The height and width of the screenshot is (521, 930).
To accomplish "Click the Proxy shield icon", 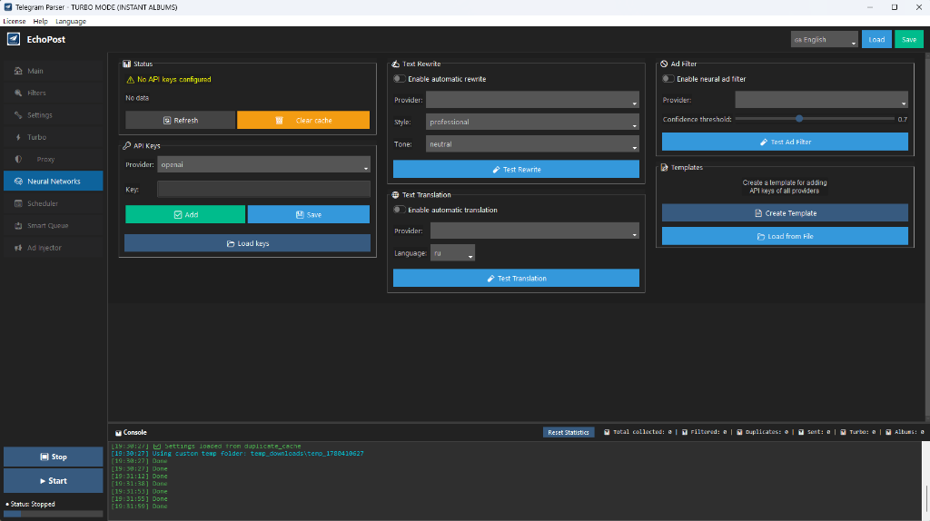I will (x=18, y=159).
